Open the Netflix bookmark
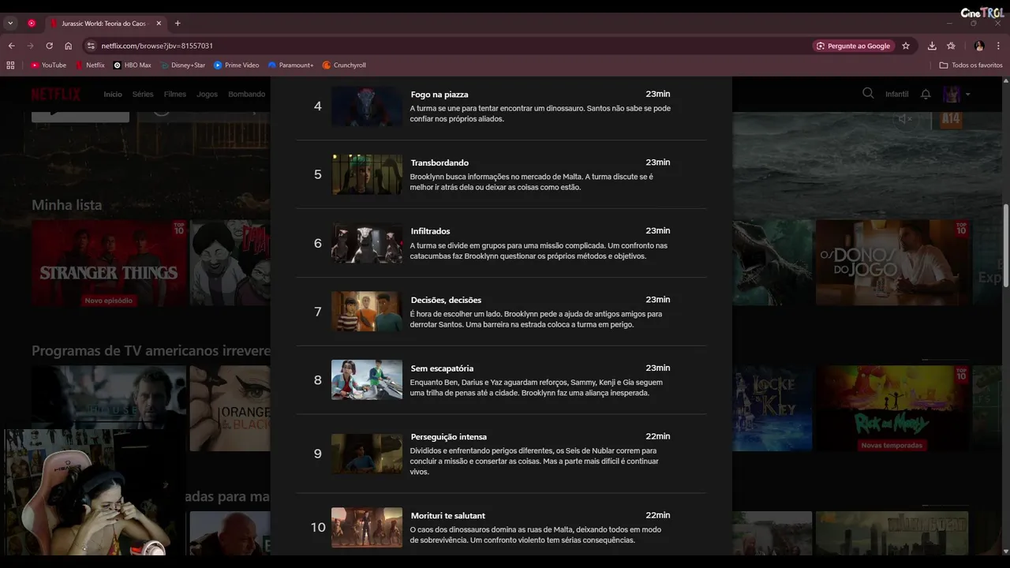Image resolution: width=1010 pixels, height=568 pixels. pyautogui.click(x=90, y=65)
